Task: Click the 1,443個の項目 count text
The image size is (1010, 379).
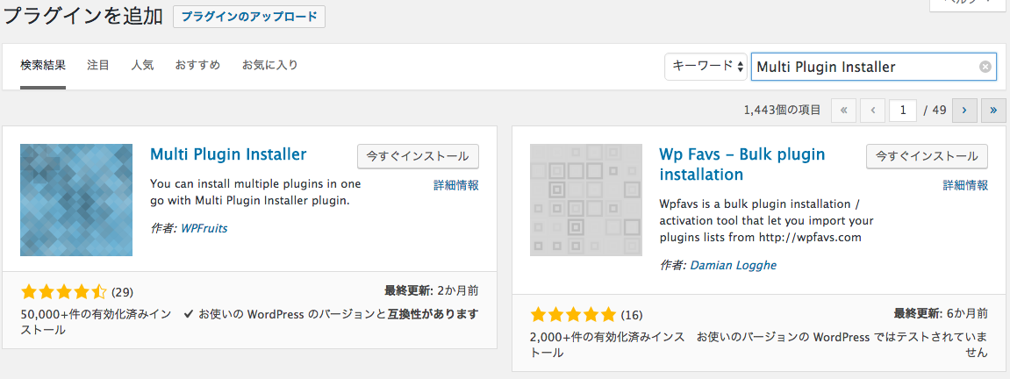Action: pyautogui.click(x=782, y=110)
